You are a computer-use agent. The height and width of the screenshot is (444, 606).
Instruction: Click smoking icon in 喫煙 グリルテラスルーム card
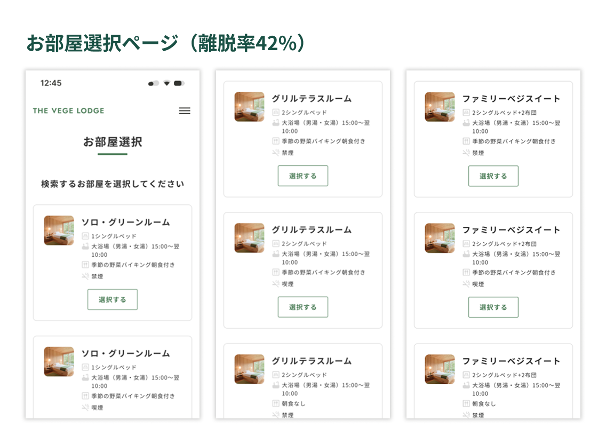point(276,284)
